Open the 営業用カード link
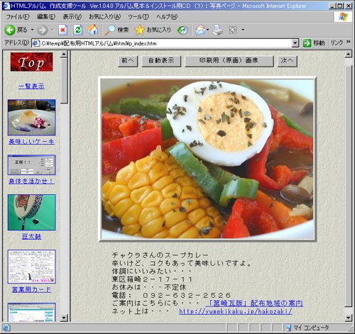The width and height of the screenshot is (355, 334). pyautogui.click(x=31, y=289)
